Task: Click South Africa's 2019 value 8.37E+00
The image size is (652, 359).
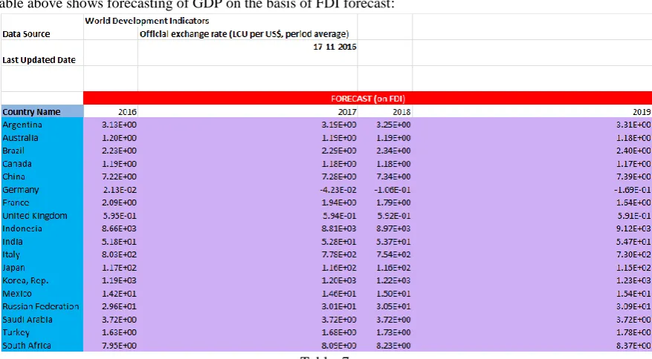Action: click(633, 346)
